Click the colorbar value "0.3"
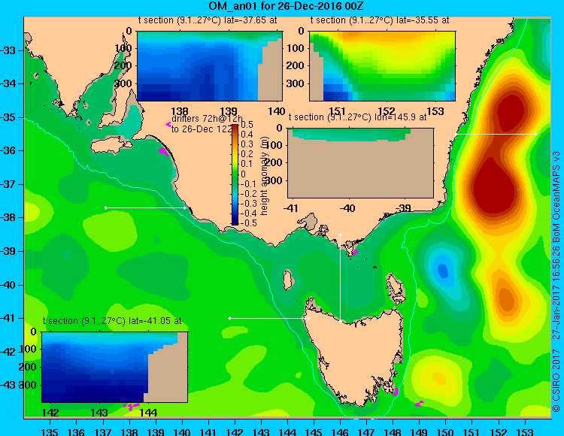564x436 pixels. pyautogui.click(x=247, y=144)
